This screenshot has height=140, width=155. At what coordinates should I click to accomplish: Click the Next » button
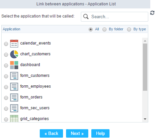point(77,133)
